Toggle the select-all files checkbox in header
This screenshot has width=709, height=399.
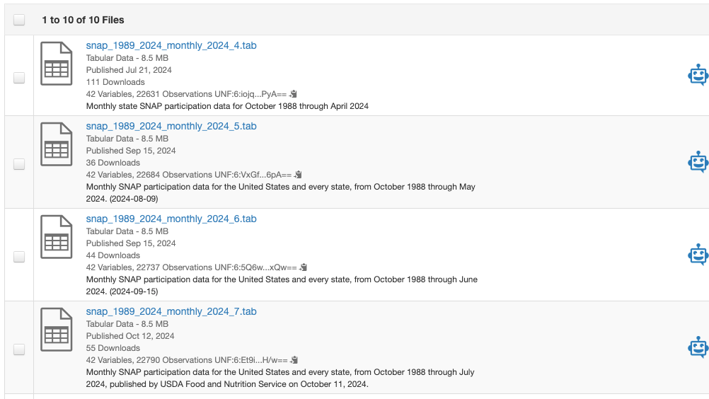click(x=19, y=20)
